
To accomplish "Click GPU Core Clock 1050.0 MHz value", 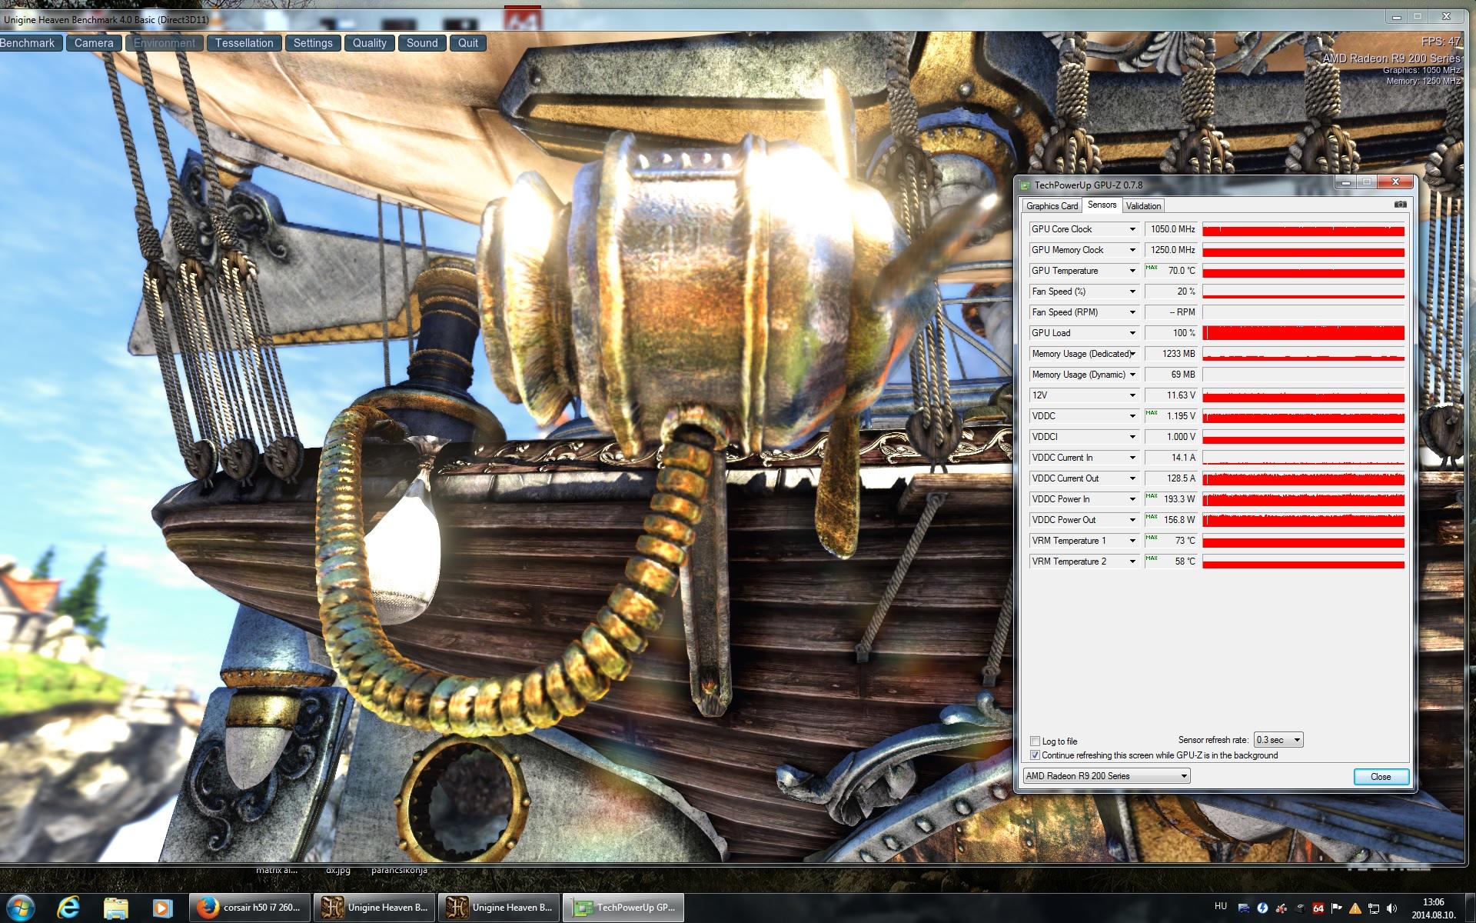I will point(1171,229).
